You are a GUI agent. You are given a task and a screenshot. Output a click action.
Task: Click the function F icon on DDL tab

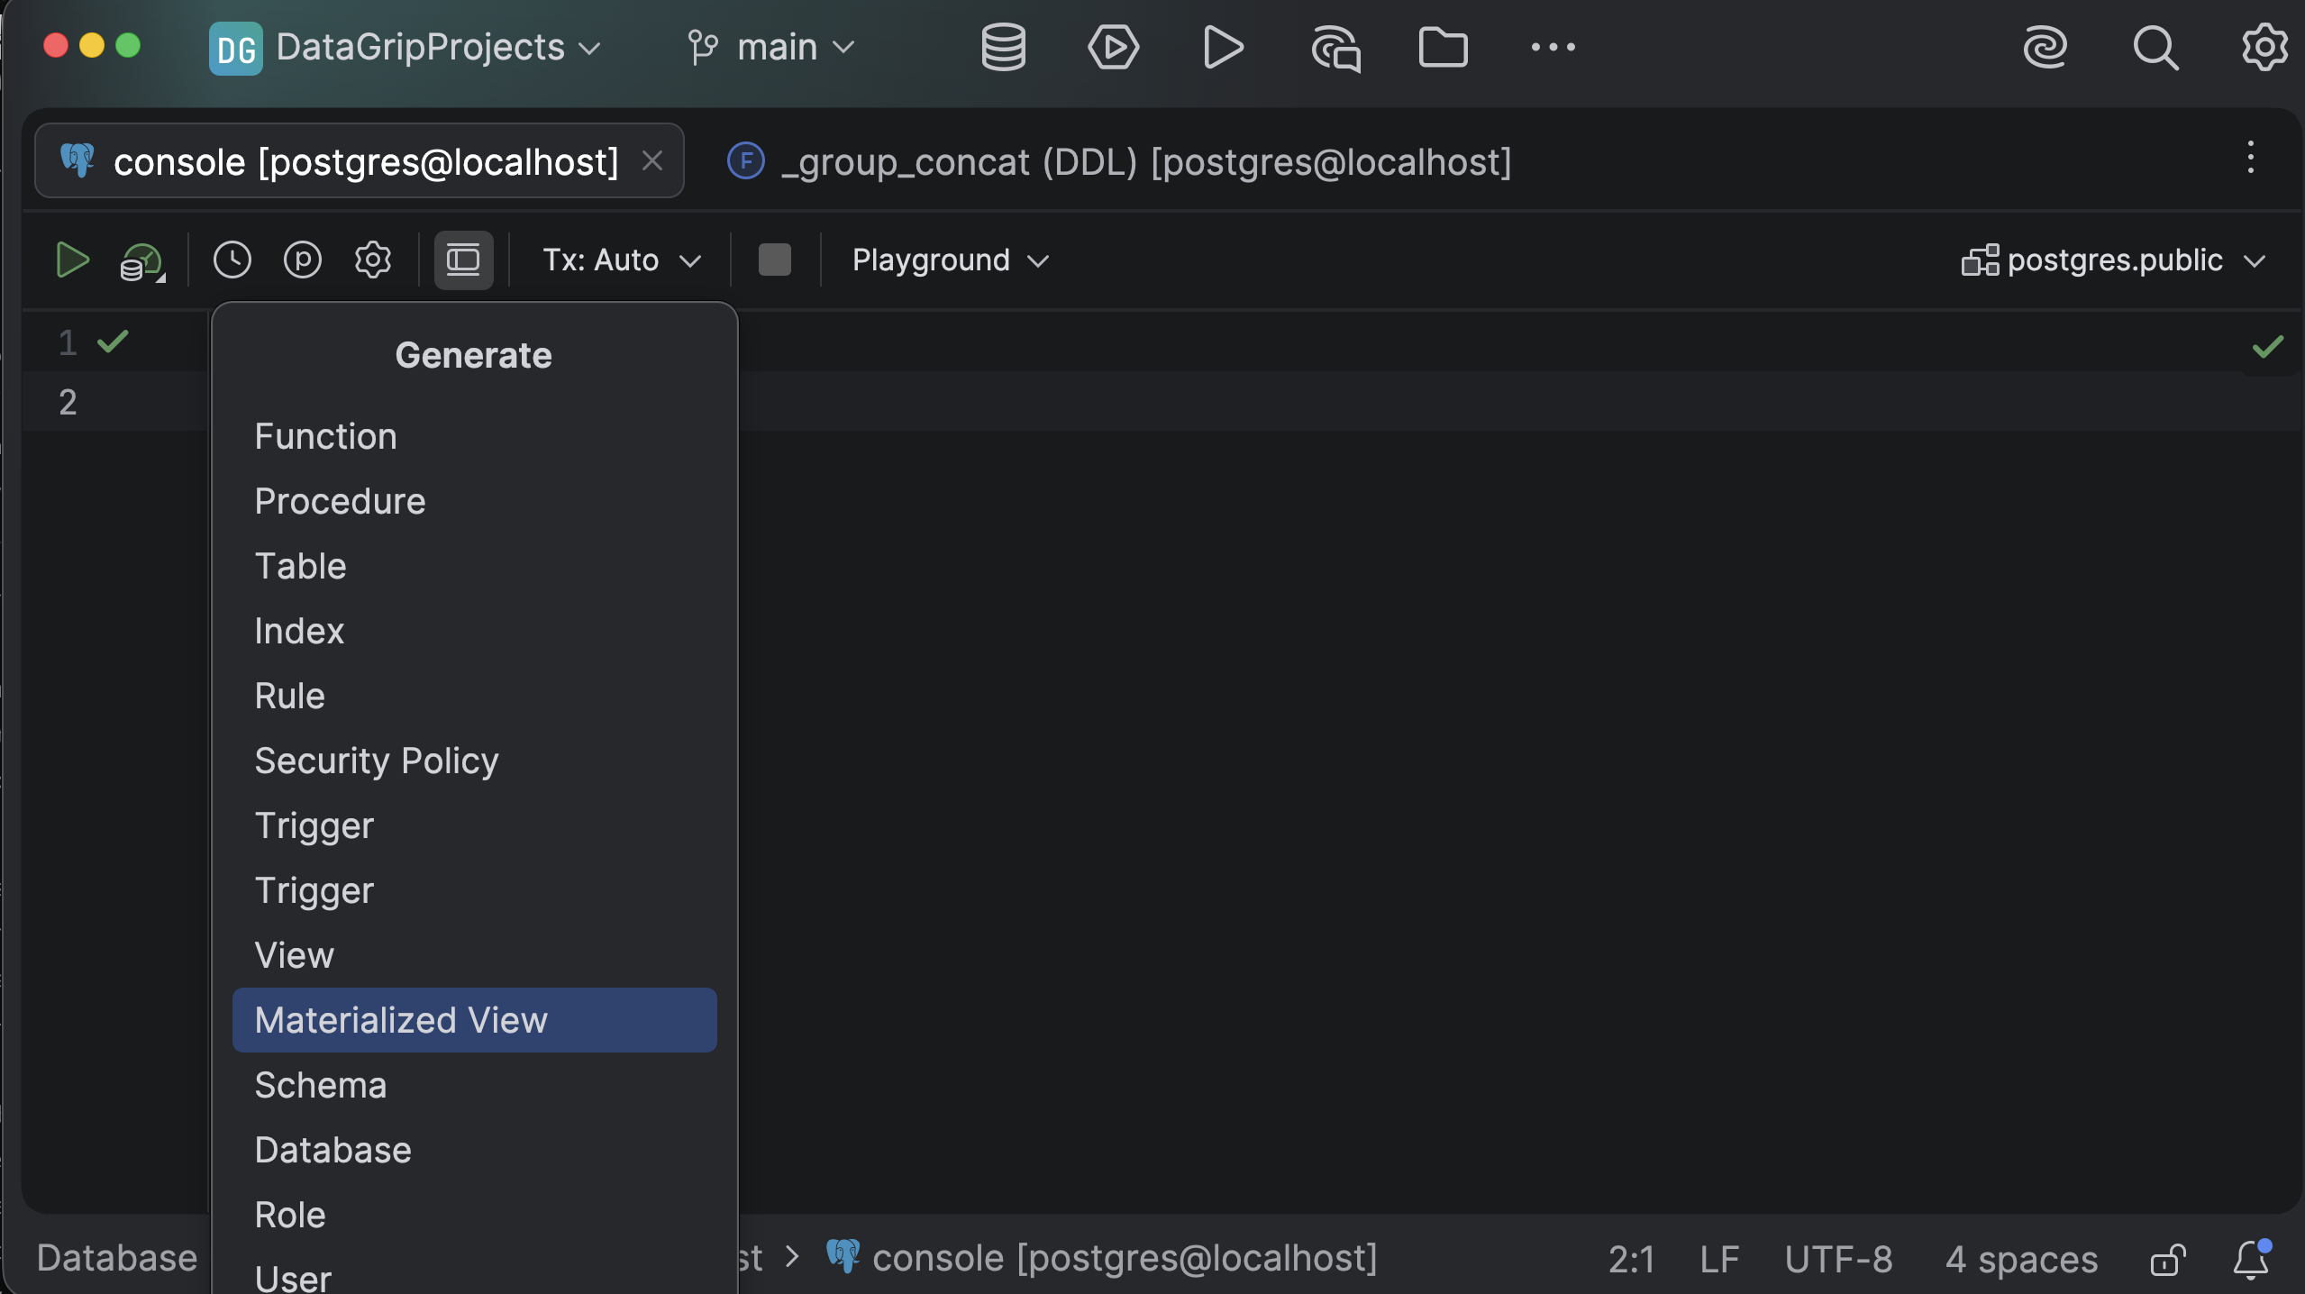point(745,161)
